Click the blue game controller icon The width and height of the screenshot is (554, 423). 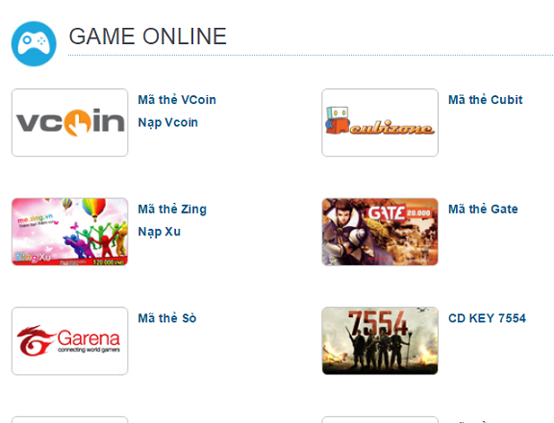pyautogui.click(x=34, y=44)
